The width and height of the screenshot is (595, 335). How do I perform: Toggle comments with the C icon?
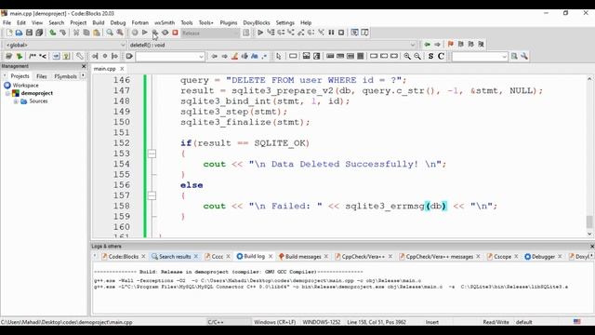coord(441,56)
